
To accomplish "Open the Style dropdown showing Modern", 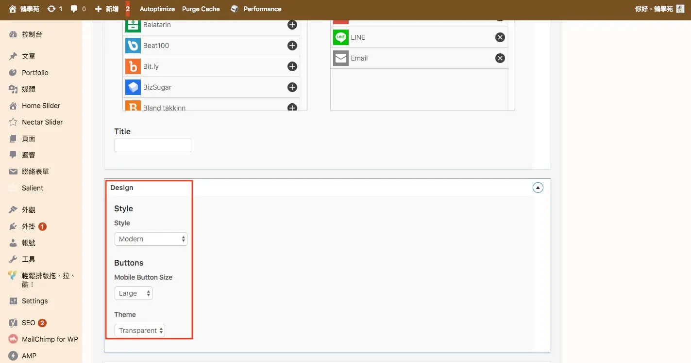I will 151,239.
